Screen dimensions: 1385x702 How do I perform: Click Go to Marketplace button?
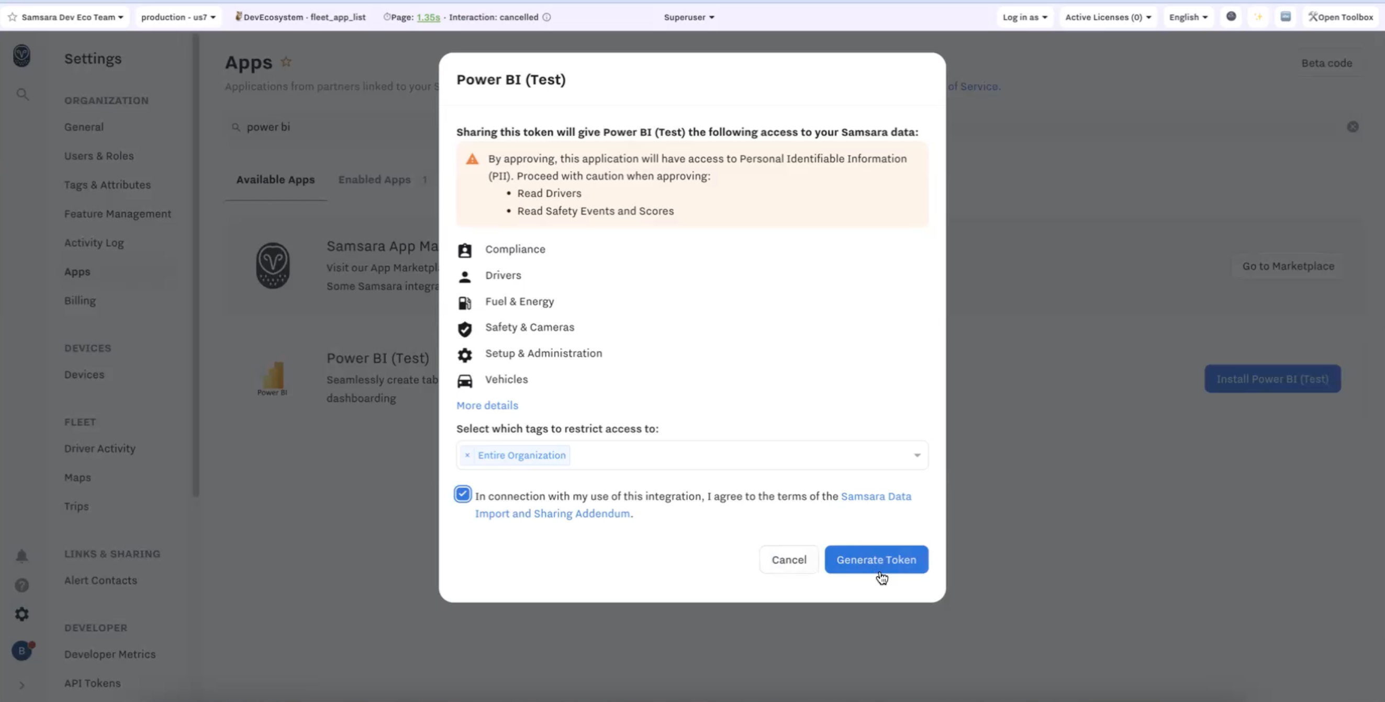click(x=1288, y=266)
